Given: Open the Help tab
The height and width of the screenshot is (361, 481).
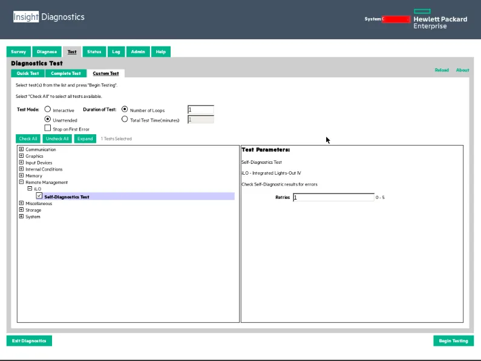Looking at the screenshot, I should pos(161,51).
